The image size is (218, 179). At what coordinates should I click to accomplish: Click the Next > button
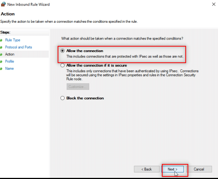172,169
